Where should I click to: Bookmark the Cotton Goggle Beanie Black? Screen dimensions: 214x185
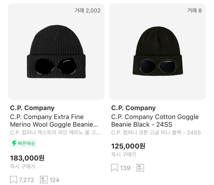[114, 168]
